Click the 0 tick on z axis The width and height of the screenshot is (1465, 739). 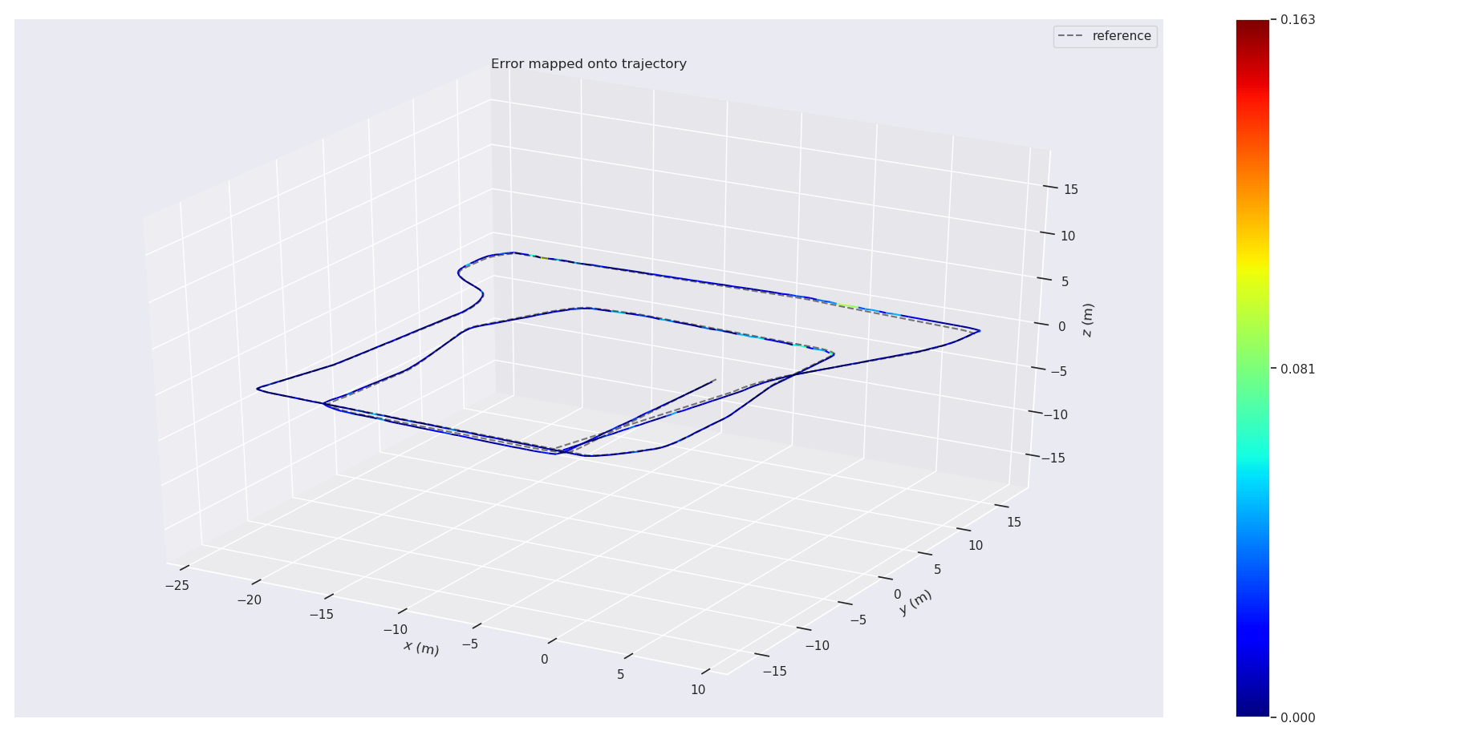(1062, 327)
